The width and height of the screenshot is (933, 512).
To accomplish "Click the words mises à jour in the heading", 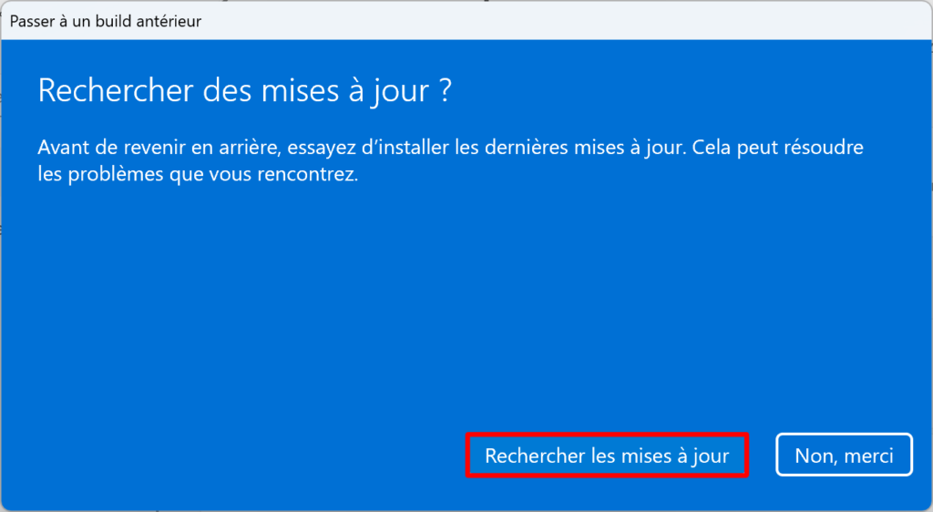I will [x=346, y=91].
